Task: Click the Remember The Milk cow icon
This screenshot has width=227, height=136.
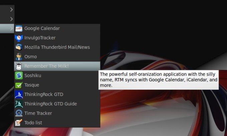Action: 19,66
